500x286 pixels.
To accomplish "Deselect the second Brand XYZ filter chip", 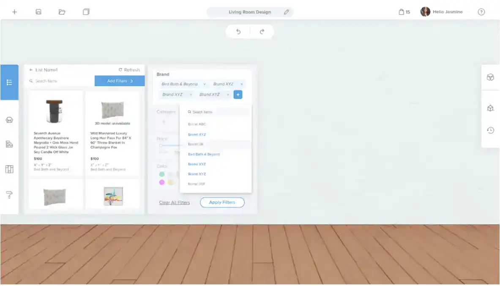I will [x=190, y=95].
